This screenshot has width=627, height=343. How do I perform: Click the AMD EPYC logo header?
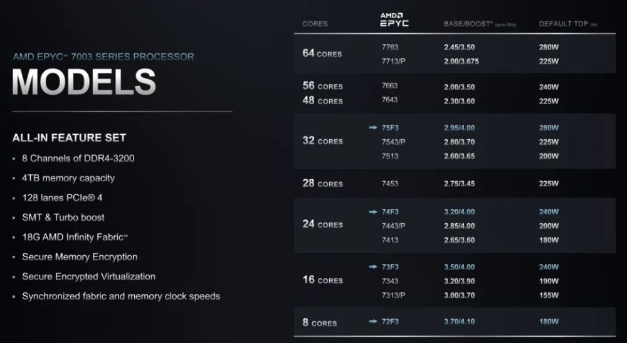pyautogui.click(x=394, y=19)
